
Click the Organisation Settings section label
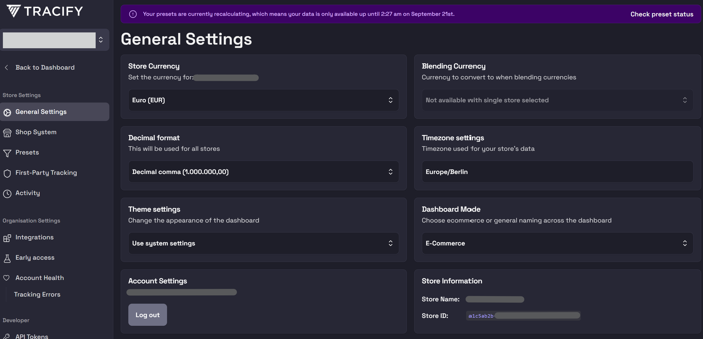pos(31,221)
